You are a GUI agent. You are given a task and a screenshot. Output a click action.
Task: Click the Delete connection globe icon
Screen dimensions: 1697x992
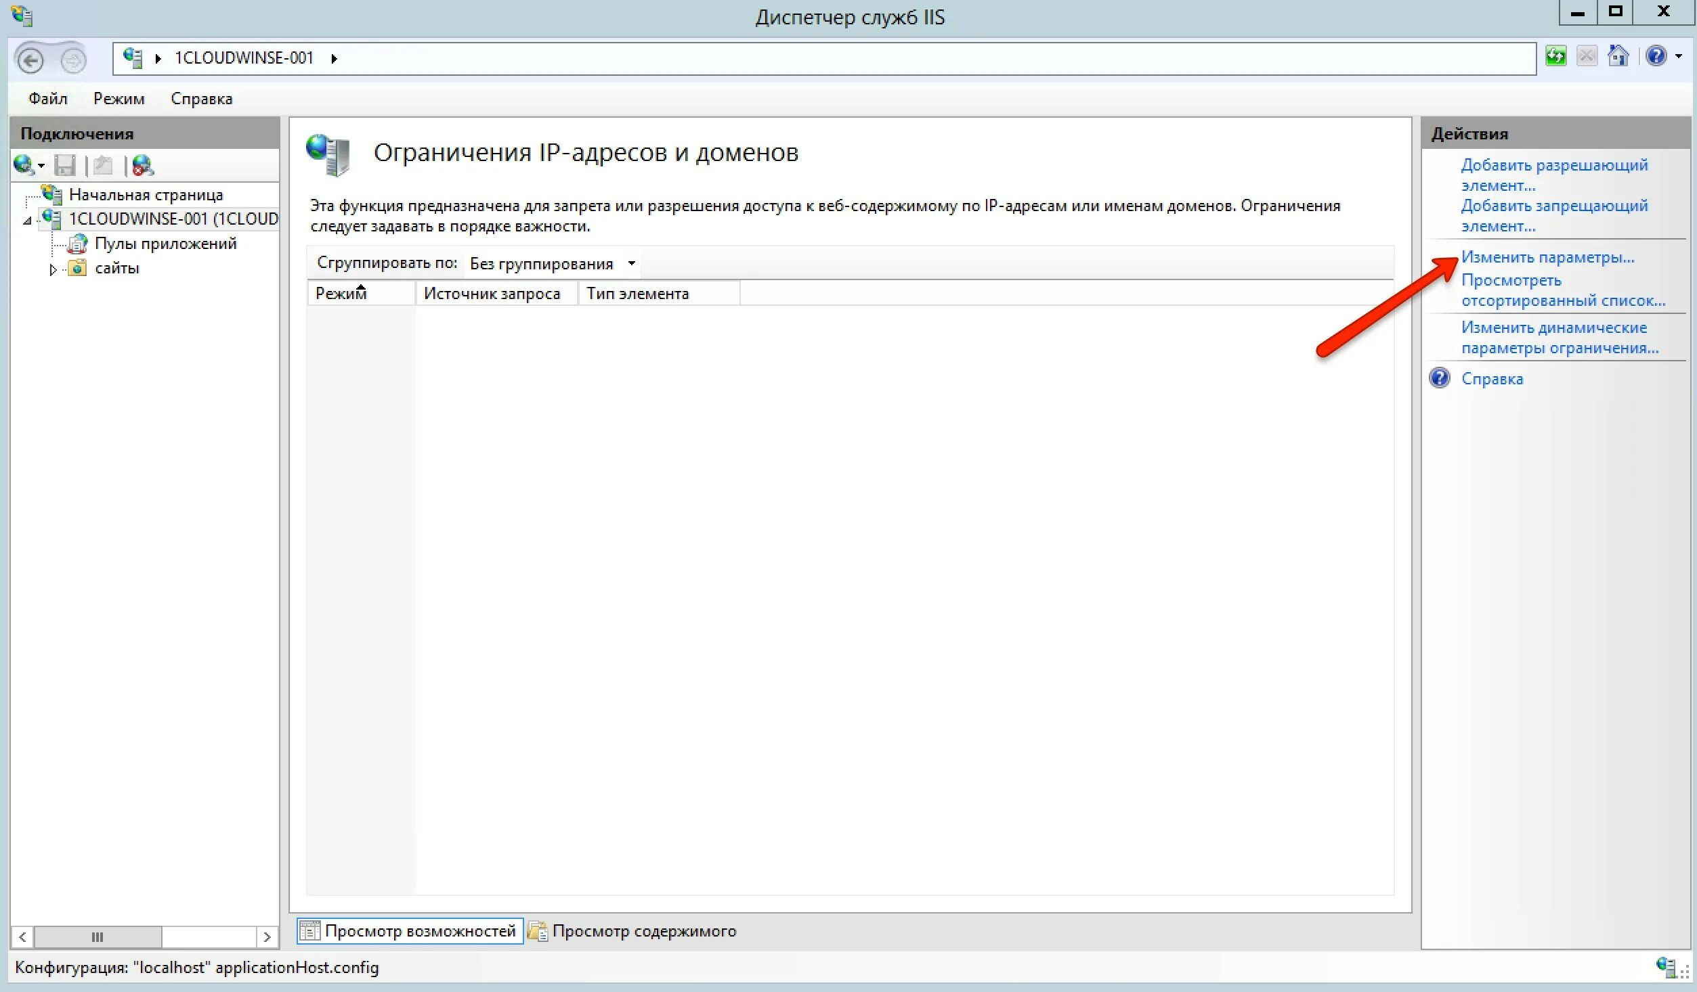coord(143,165)
